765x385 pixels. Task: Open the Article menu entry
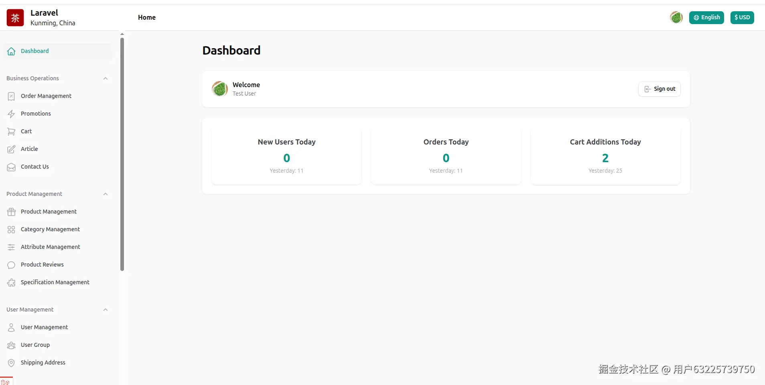58,149
